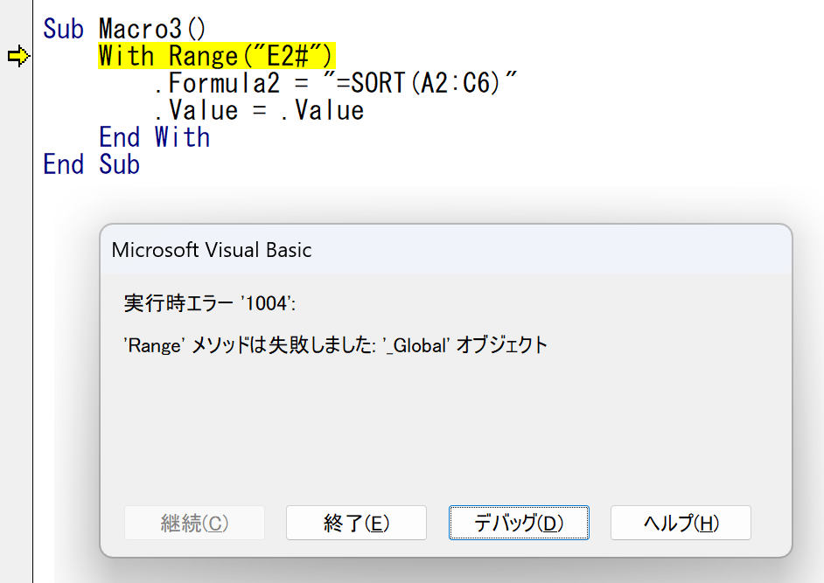
Task: Click the Microsoft Visual Basic dialog title
Action: 212,250
